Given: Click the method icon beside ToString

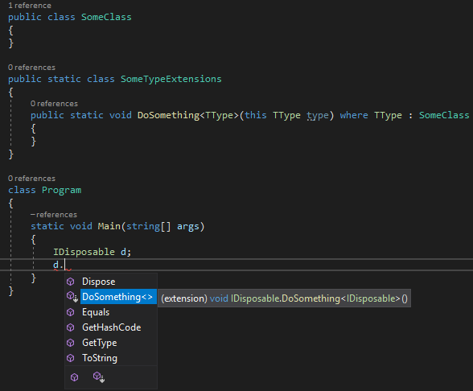Looking at the screenshot, I should point(71,358).
